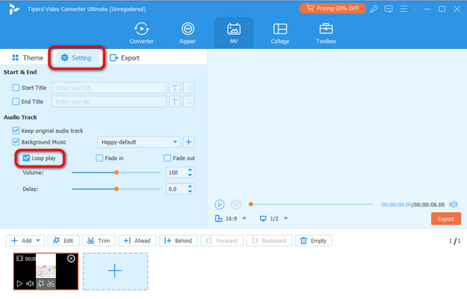Open Start Title position grid icon
Viewport: 467px width, 299px height.
(x=188, y=88)
